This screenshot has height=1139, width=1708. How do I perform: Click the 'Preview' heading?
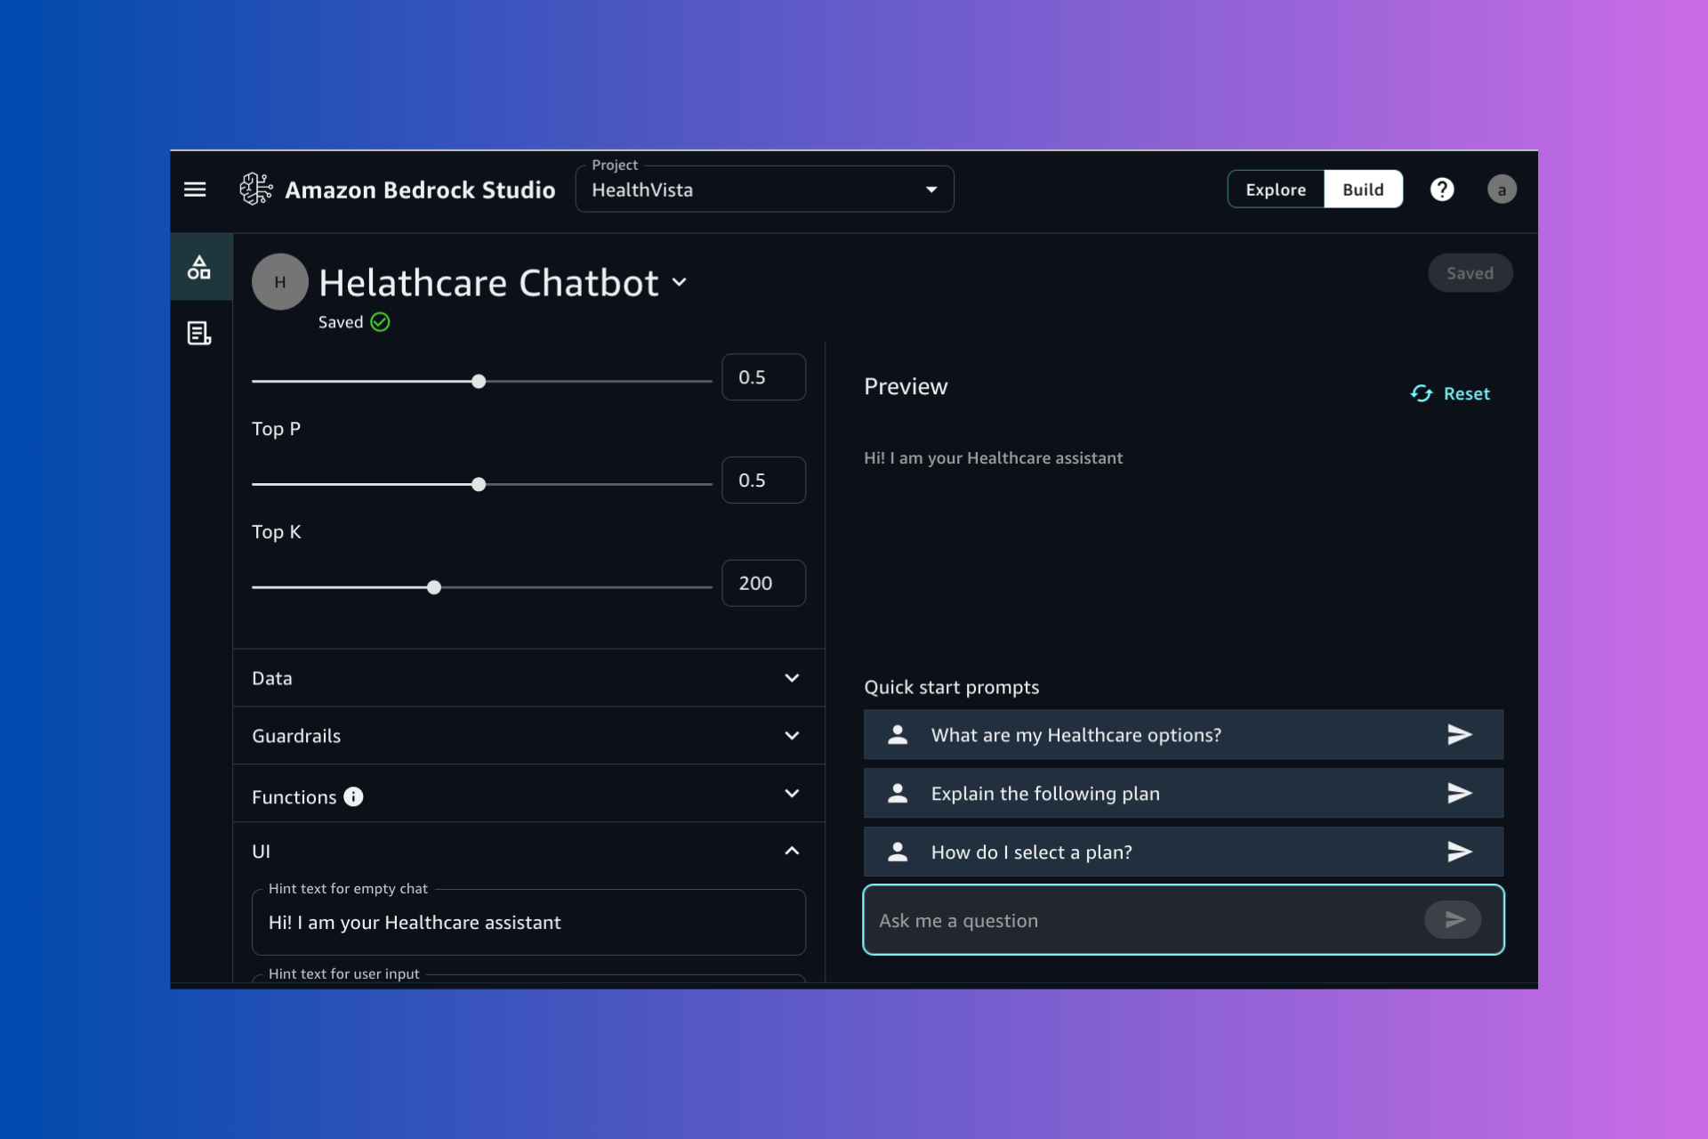(906, 386)
